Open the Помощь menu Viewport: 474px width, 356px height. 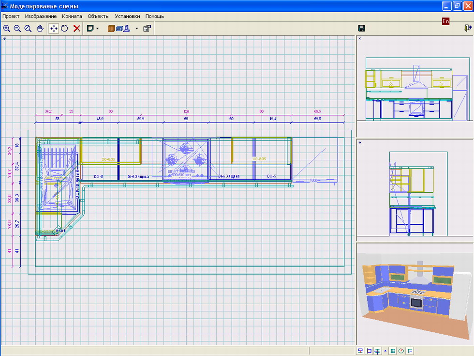click(155, 16)
